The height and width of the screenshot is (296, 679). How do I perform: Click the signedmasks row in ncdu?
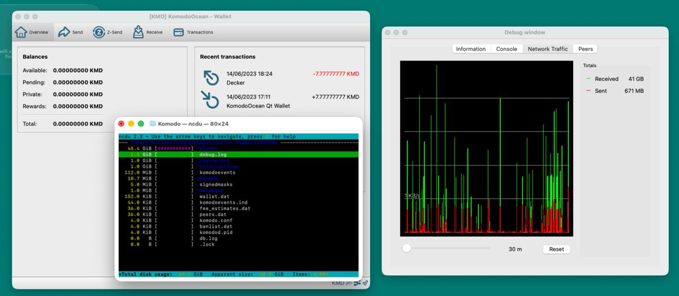238,185
